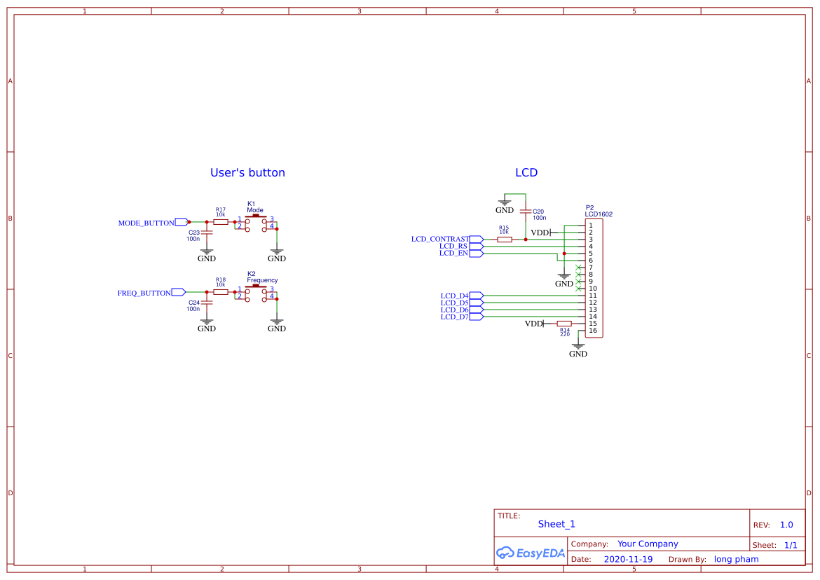Click the R15 10k resistor symbol
This screenshot has height=580, width=820.
(x=505, y=239)
